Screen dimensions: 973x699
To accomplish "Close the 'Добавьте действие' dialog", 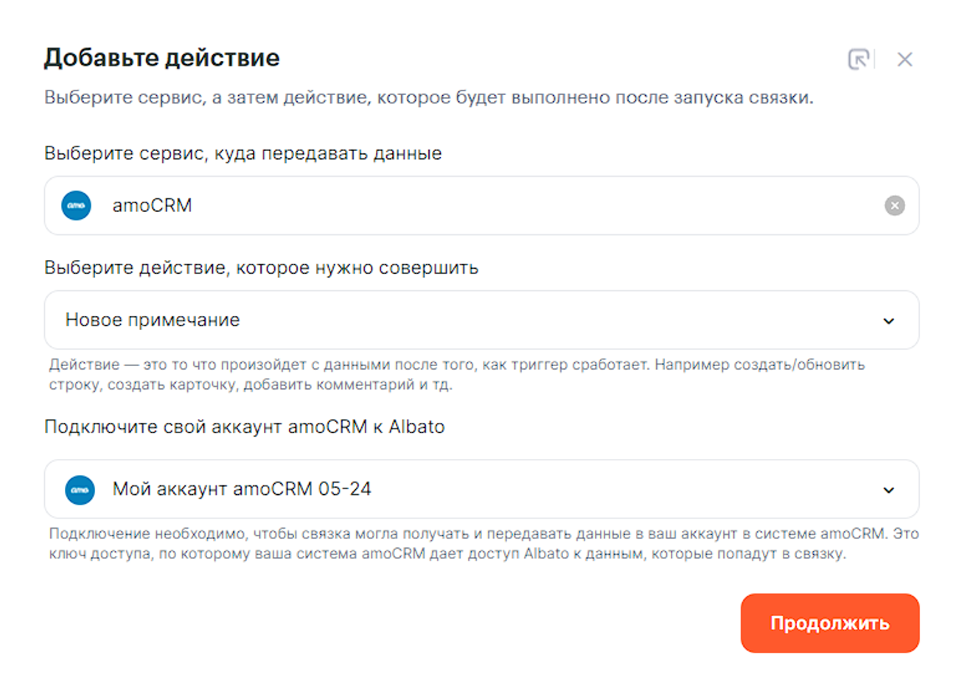I will [x=904, y=60].
